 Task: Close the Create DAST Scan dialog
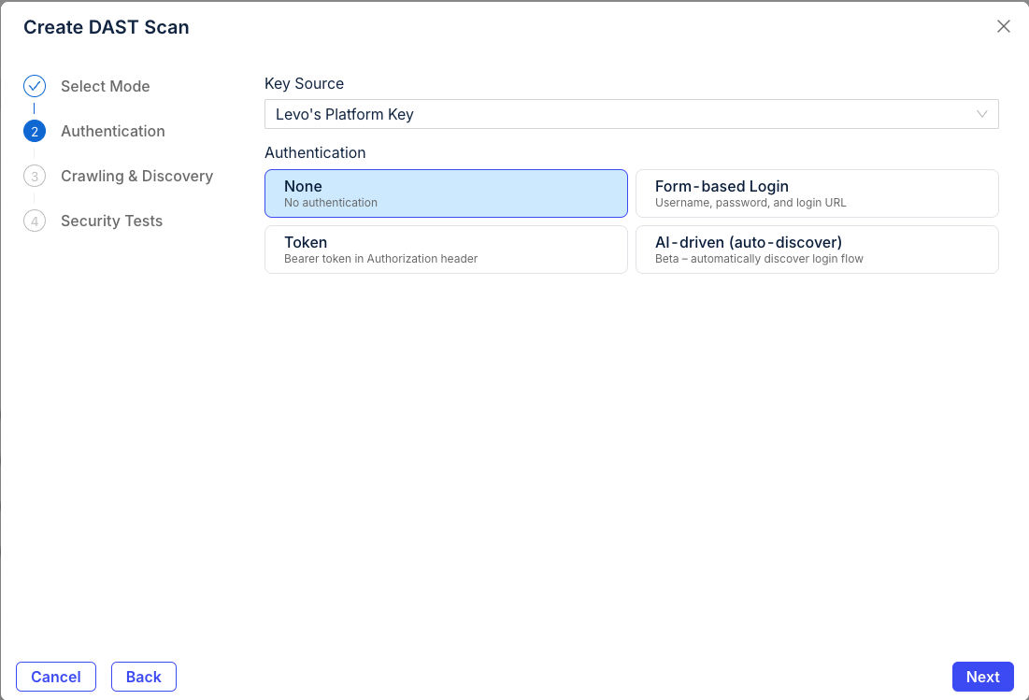pyautogui.click(x=1003, y=26)
